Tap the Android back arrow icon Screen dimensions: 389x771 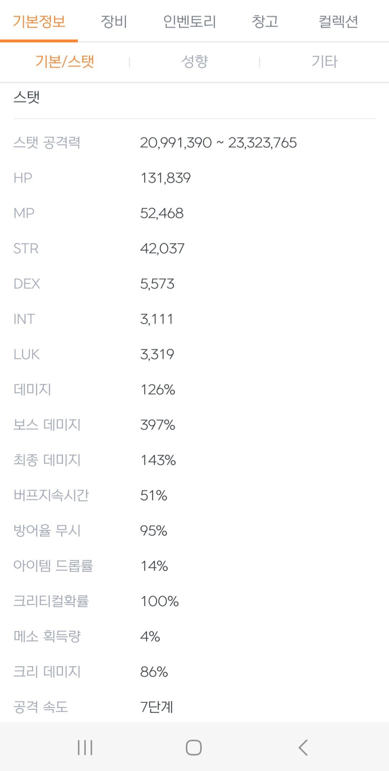303,747
